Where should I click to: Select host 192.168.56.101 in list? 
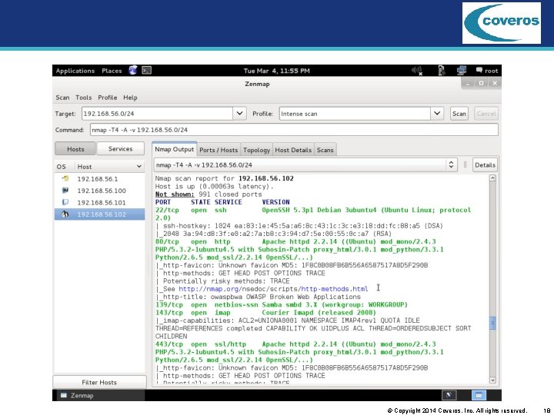click(x=99, y=202)
